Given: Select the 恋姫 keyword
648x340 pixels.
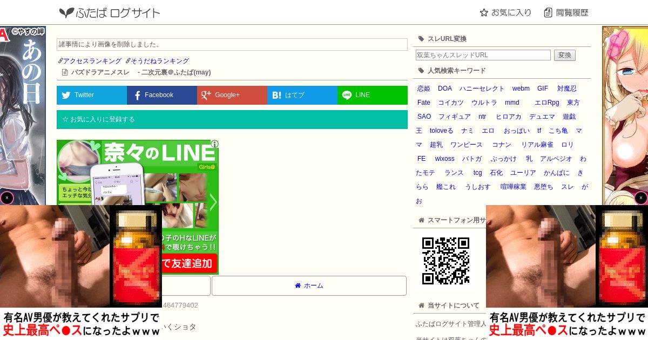Looking at the screenshot, I should (424, 89).
